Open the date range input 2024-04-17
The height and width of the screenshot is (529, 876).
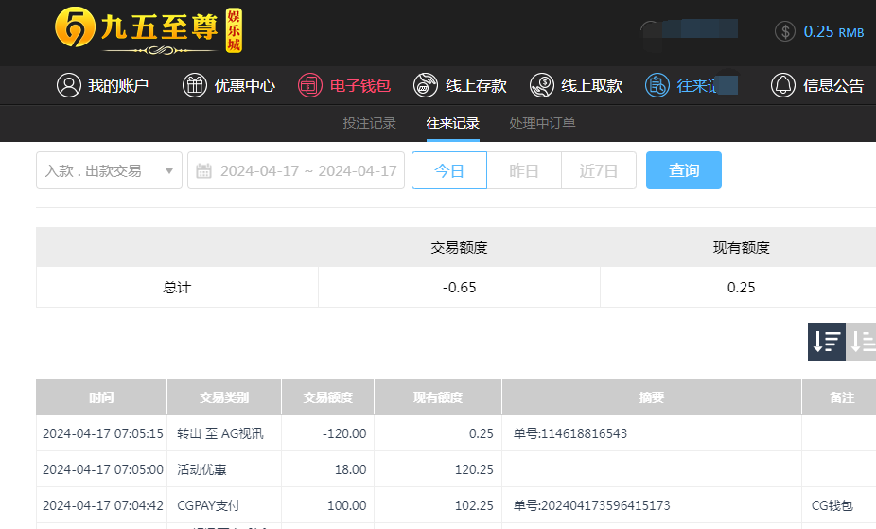(296, 170)
